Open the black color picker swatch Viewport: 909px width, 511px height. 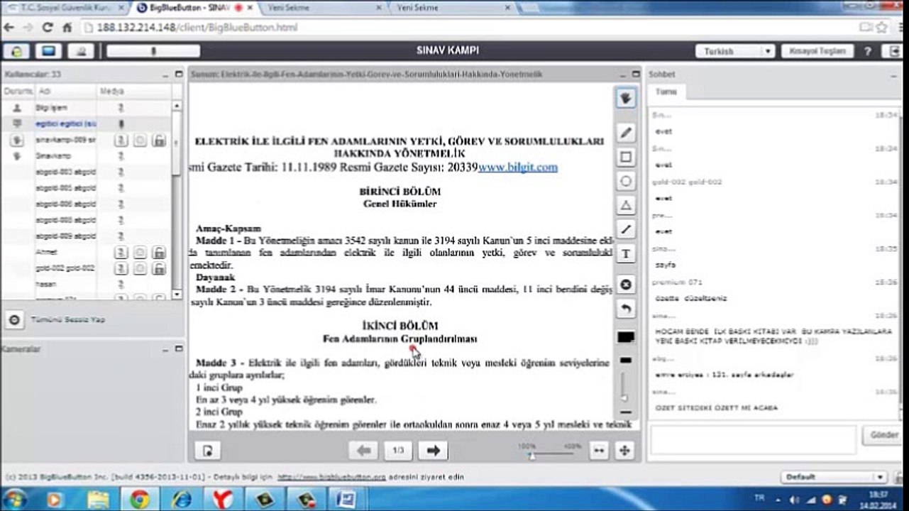pyautogui.click(x=626, y=338)
